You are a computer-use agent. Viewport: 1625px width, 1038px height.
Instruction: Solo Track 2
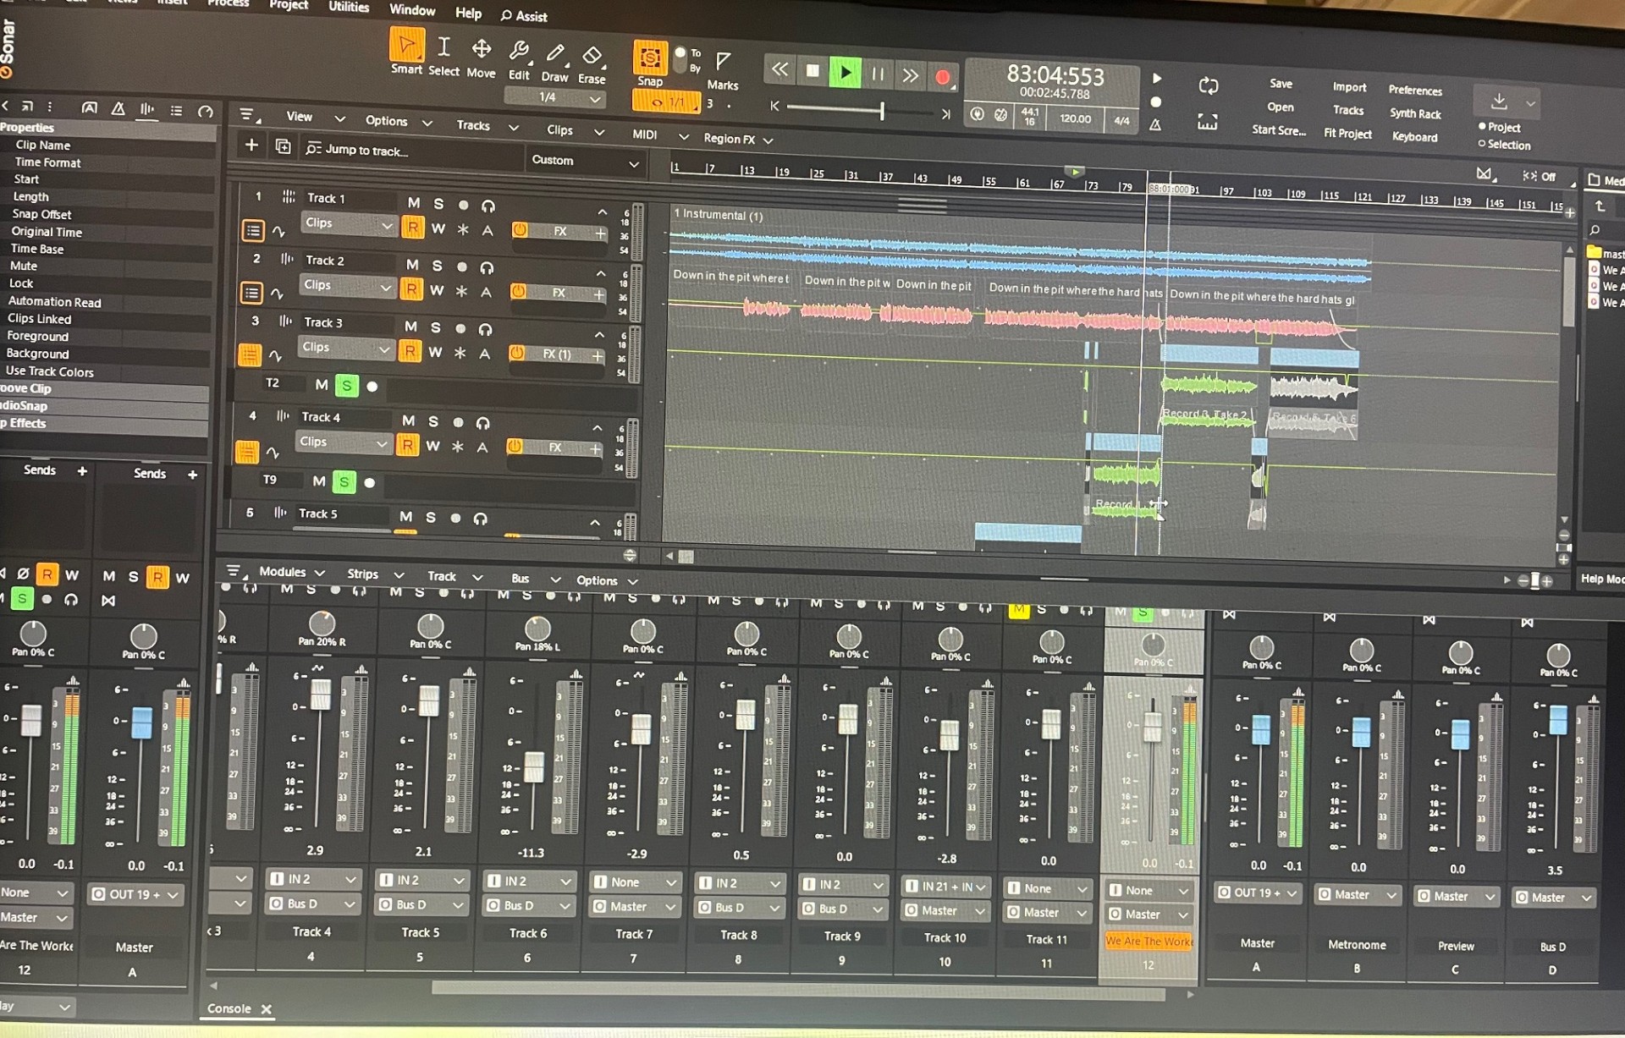(437, 266)
